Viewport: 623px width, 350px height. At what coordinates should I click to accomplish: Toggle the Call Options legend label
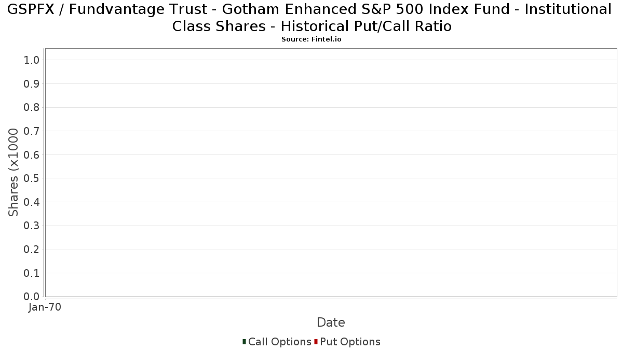[x=279, y=342]
